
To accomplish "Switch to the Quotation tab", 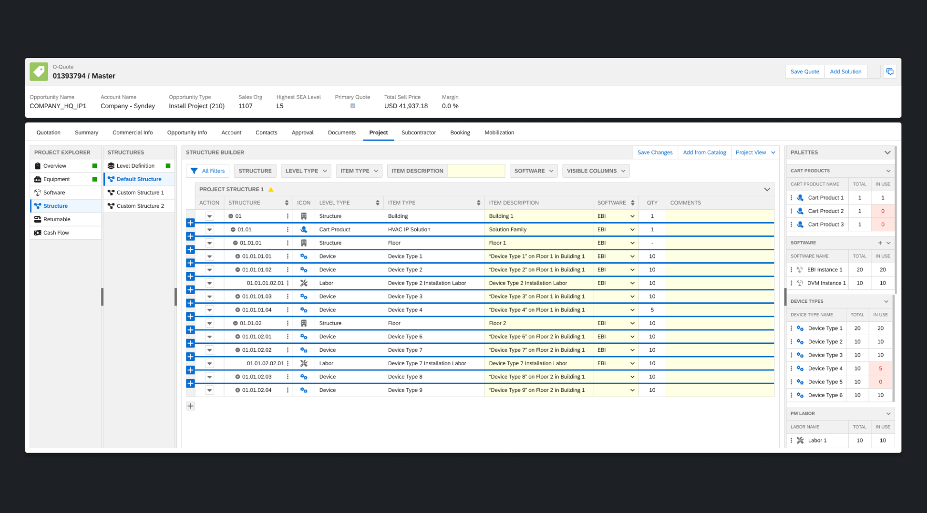I will [x=48, y=133].
